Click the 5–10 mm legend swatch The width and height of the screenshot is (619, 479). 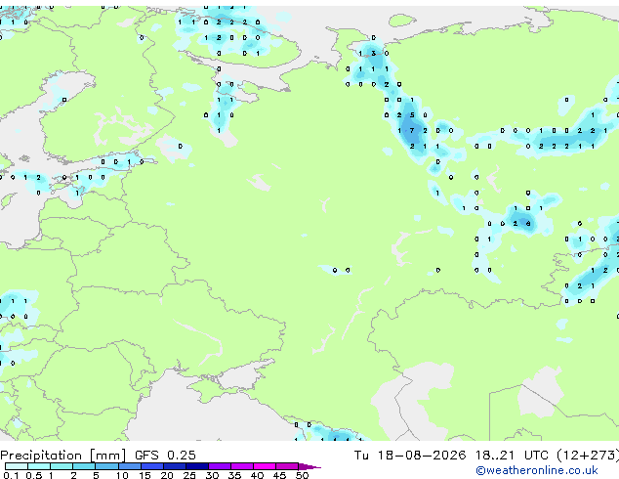point(106,466)
